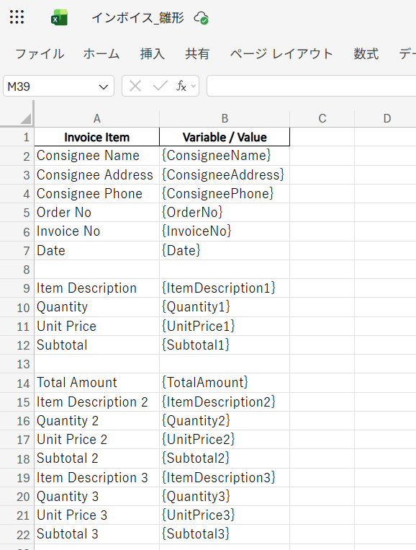Open the app launcher grid icon
416x550 pixels.
coord(17,17)
